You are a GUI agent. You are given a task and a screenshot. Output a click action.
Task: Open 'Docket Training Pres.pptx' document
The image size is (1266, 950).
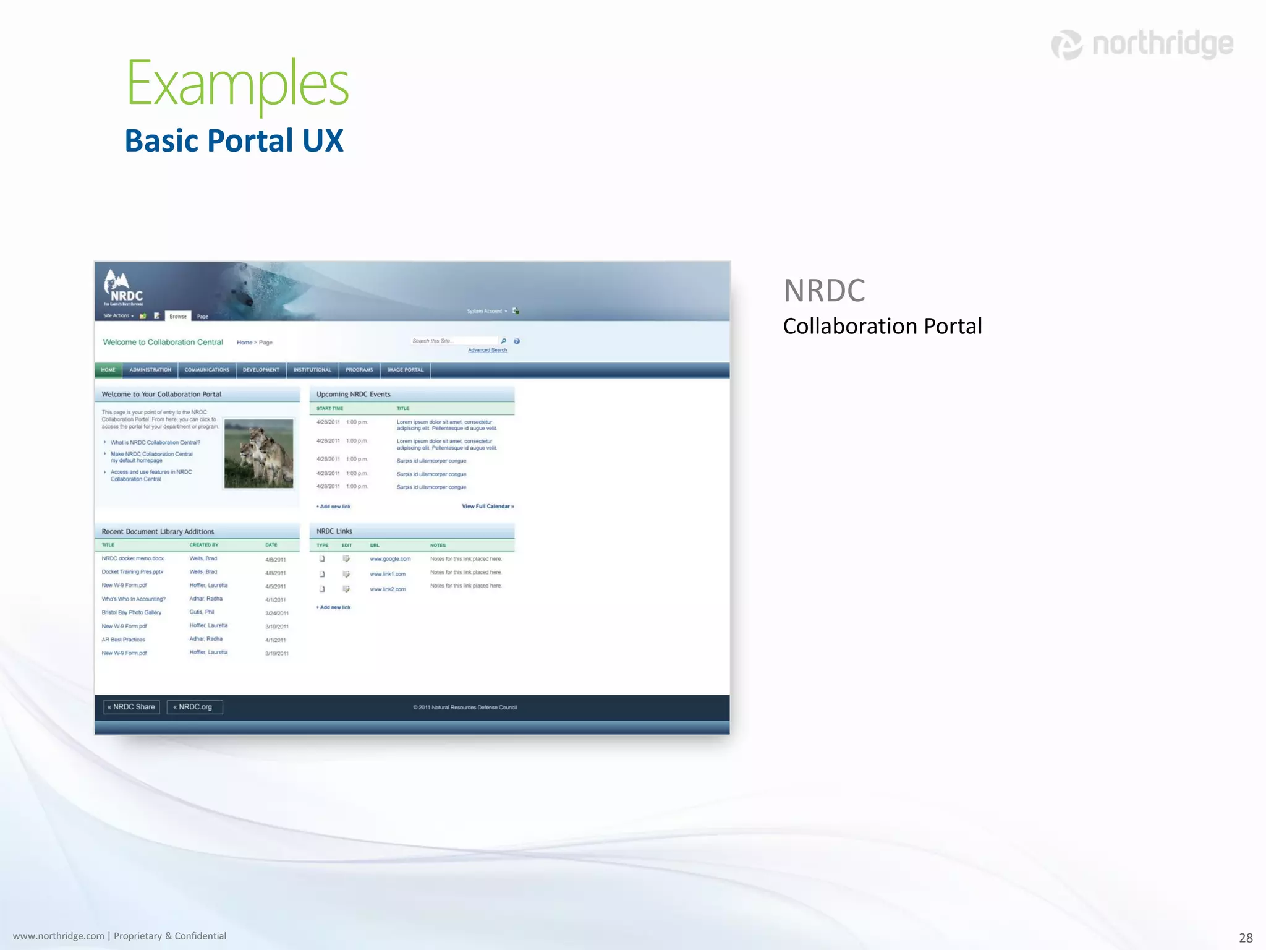(x=132, y=572)
